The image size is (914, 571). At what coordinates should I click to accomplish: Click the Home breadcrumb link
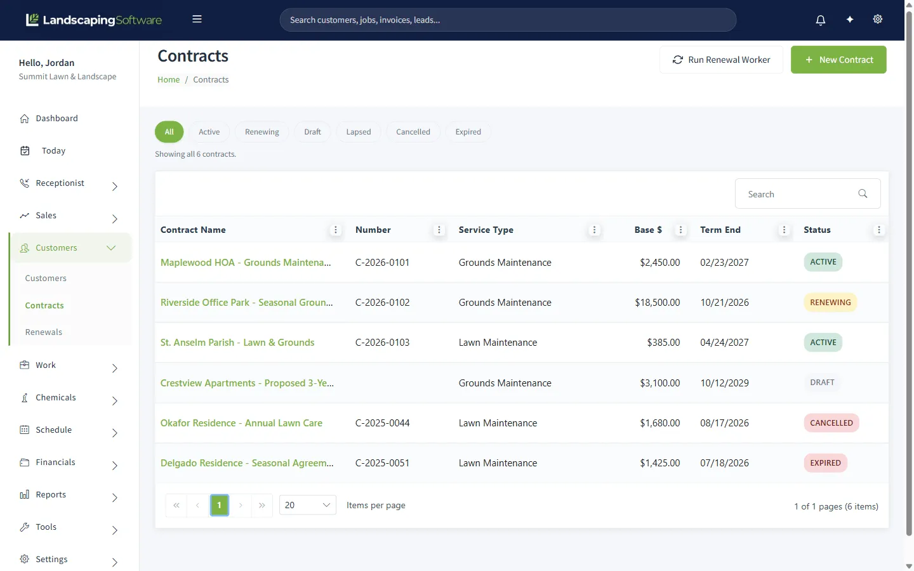pyautogui.click(x=169, y=80)
